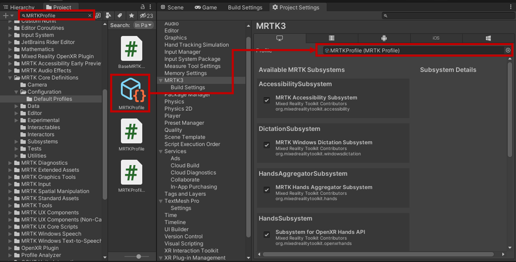The width and height of the screenshot is (516, 262).
Task: Switch to the Game tab
Action: [206, 7]
